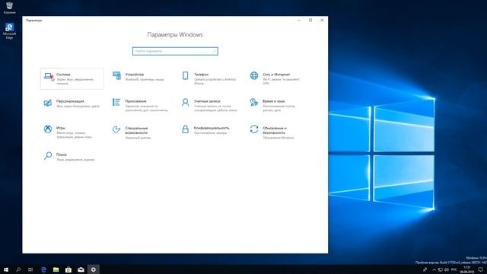Click the Найти параметр search field
This screenshot has width=487, height=274.
175,51
